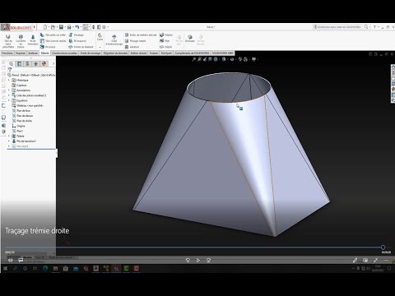Open the Windows Start button
This screenshot has height=296, width=395.
pyautogui.click(x=5, y=269)
